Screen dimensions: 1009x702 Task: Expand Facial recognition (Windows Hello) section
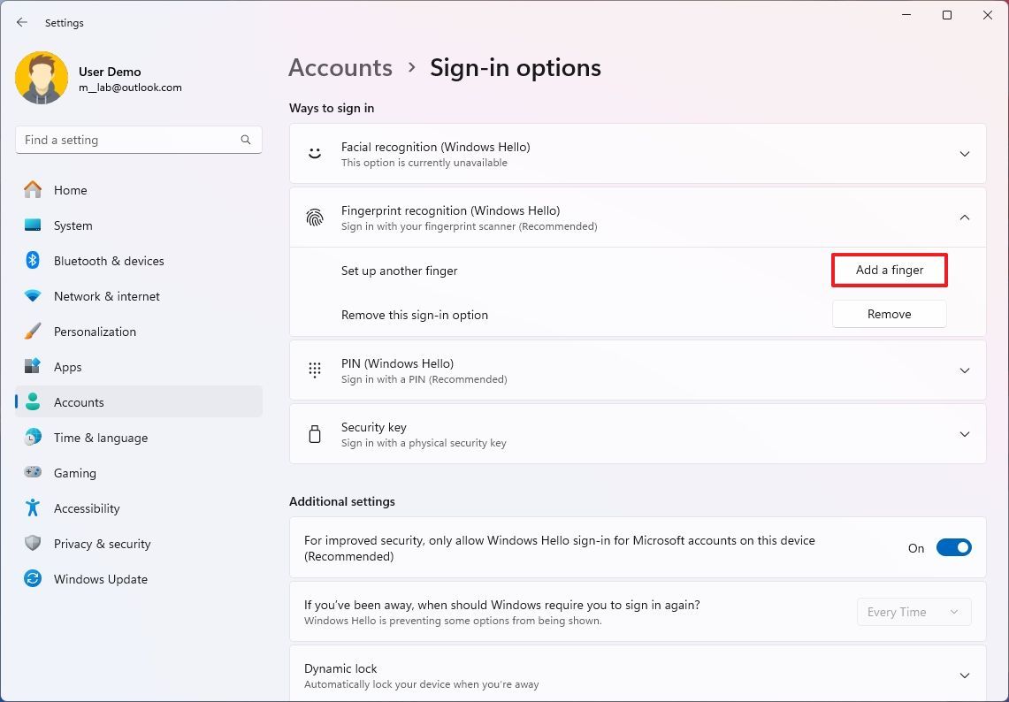[964, 153]
